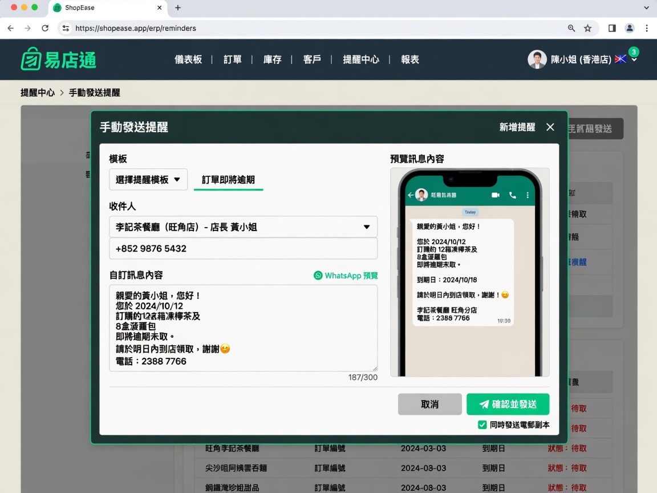Open 儀表板 in top navigation

(x=188, y=59)
